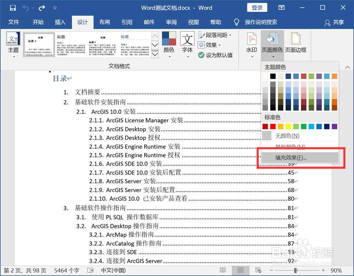Switch to Print Layout view icon
The width and height of the screenshot is (354, 276).
pyautogui.click(x=240, y=270)
